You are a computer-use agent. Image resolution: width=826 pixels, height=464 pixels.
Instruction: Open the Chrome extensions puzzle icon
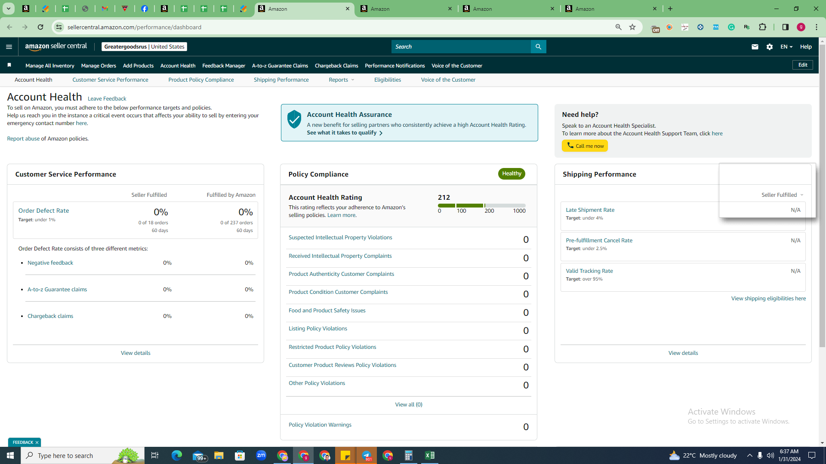(x=762, y=27)
